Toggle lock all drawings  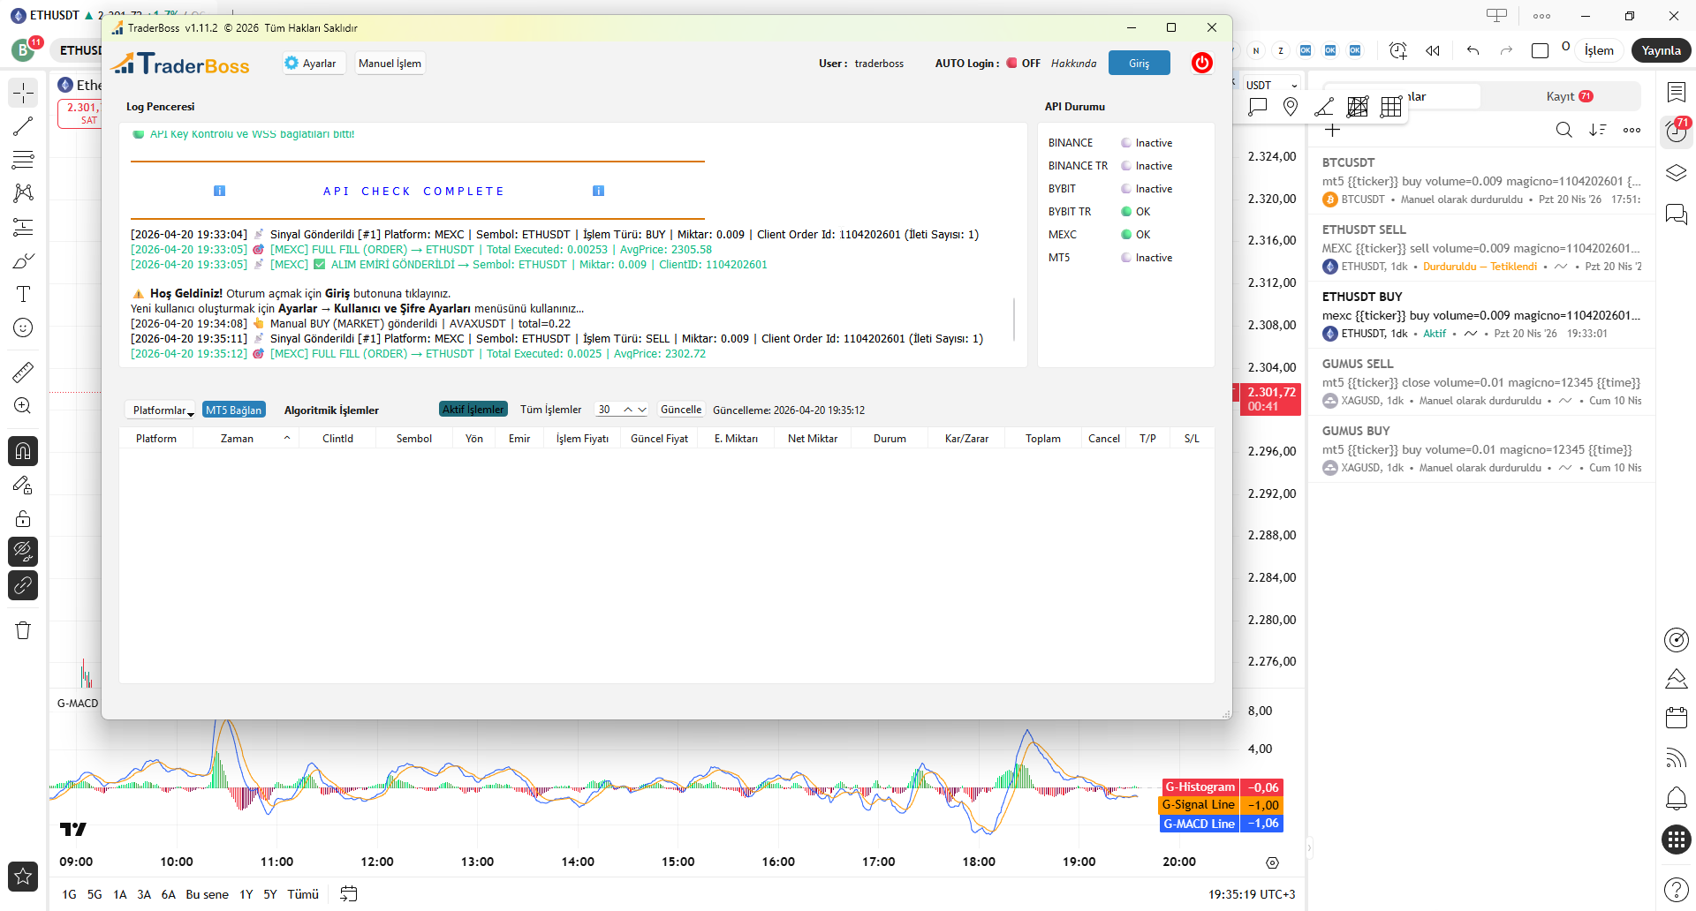click(x=23, y=518)
